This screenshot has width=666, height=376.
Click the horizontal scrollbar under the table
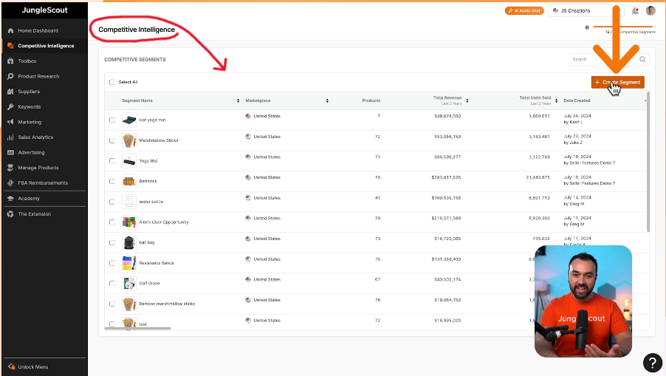pyautogui.click(x=137, y=329)
